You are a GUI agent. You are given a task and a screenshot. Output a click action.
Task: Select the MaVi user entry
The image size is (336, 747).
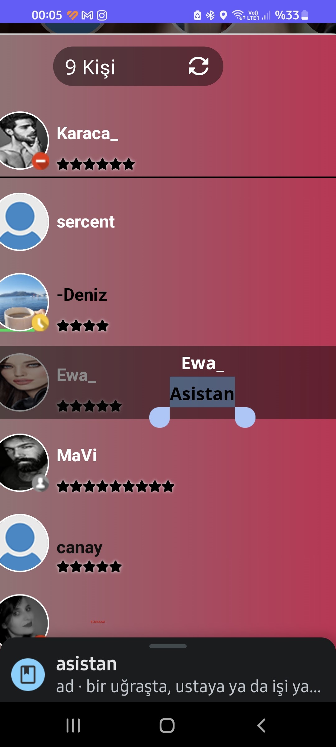(x=168, y=463)
